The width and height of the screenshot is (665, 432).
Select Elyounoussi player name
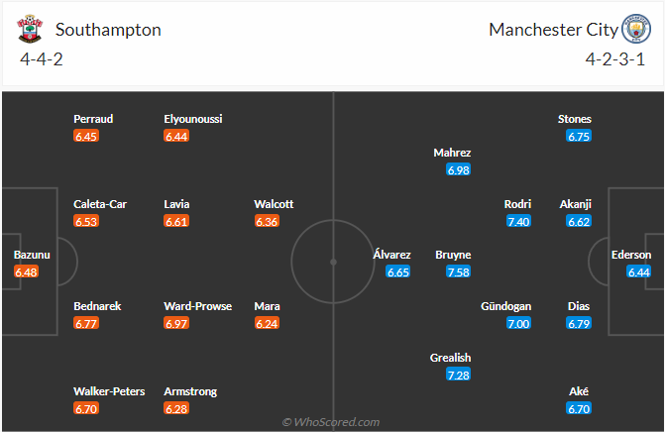click(x=193, y=119)
